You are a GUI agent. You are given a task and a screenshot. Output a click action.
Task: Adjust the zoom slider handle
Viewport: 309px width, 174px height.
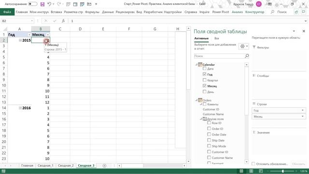click(283, 171)
